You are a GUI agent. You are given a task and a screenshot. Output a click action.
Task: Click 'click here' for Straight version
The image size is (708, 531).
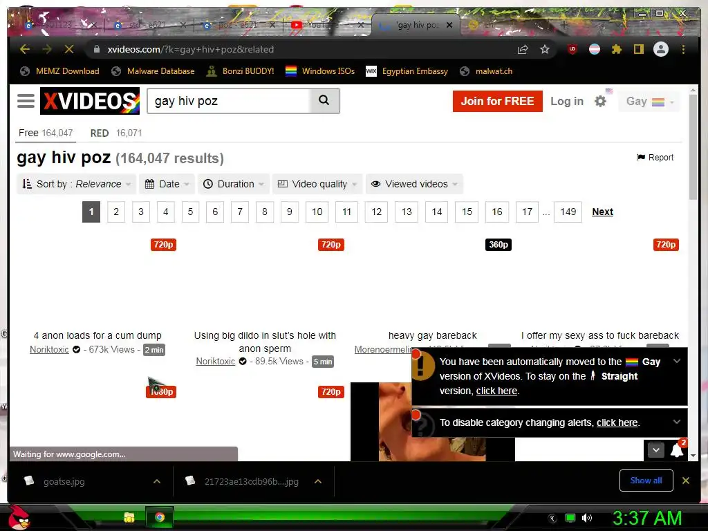pos(496,391)
